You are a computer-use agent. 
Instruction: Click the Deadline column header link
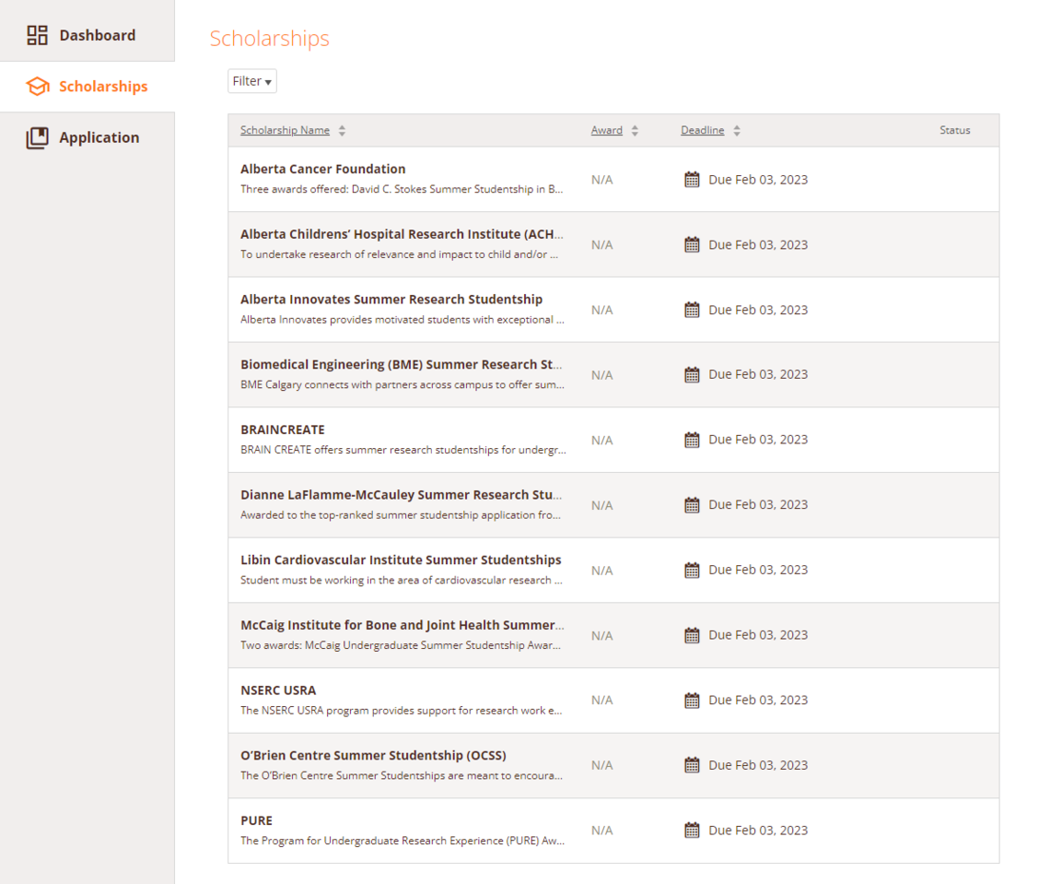point(703,130)
